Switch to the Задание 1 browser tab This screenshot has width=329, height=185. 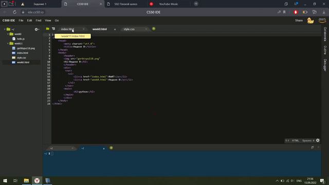[x=40, y=4]
